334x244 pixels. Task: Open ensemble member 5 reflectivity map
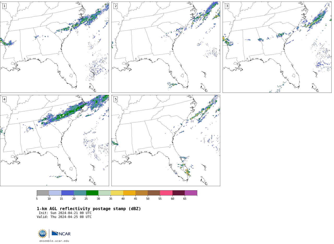coord(166,141)
